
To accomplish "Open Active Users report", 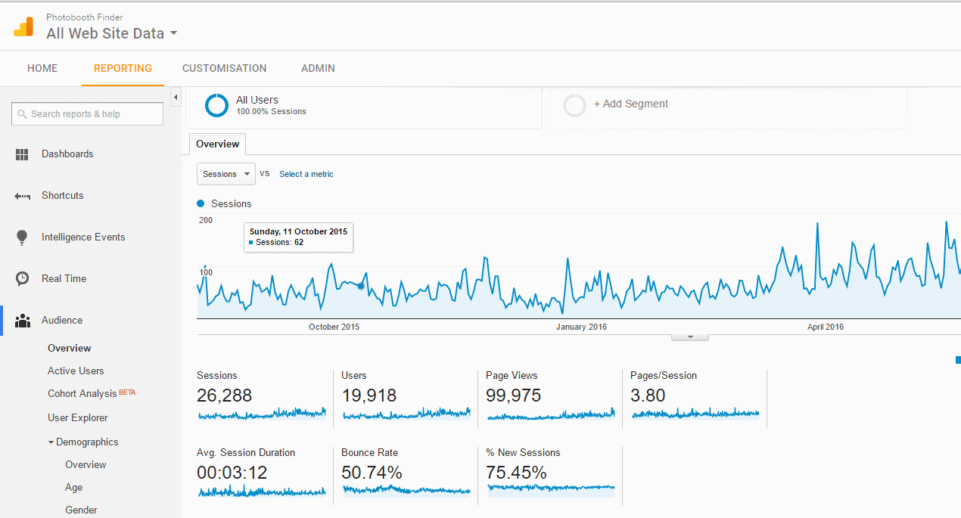I will [x=76, y=371].
